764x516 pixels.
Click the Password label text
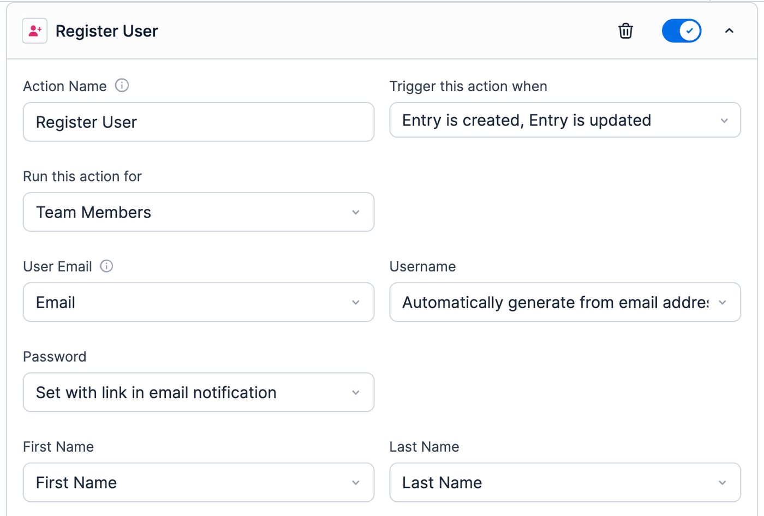(x=55, y=357)
